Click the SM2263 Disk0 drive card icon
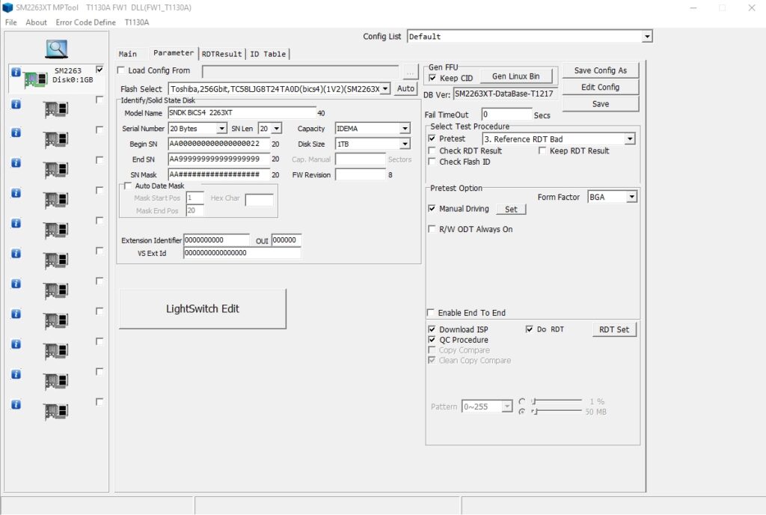Screen dimensions: 766x515 [x=35, y=79]
